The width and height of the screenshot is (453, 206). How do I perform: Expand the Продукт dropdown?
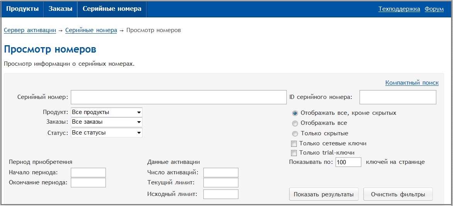click(107, 112)
